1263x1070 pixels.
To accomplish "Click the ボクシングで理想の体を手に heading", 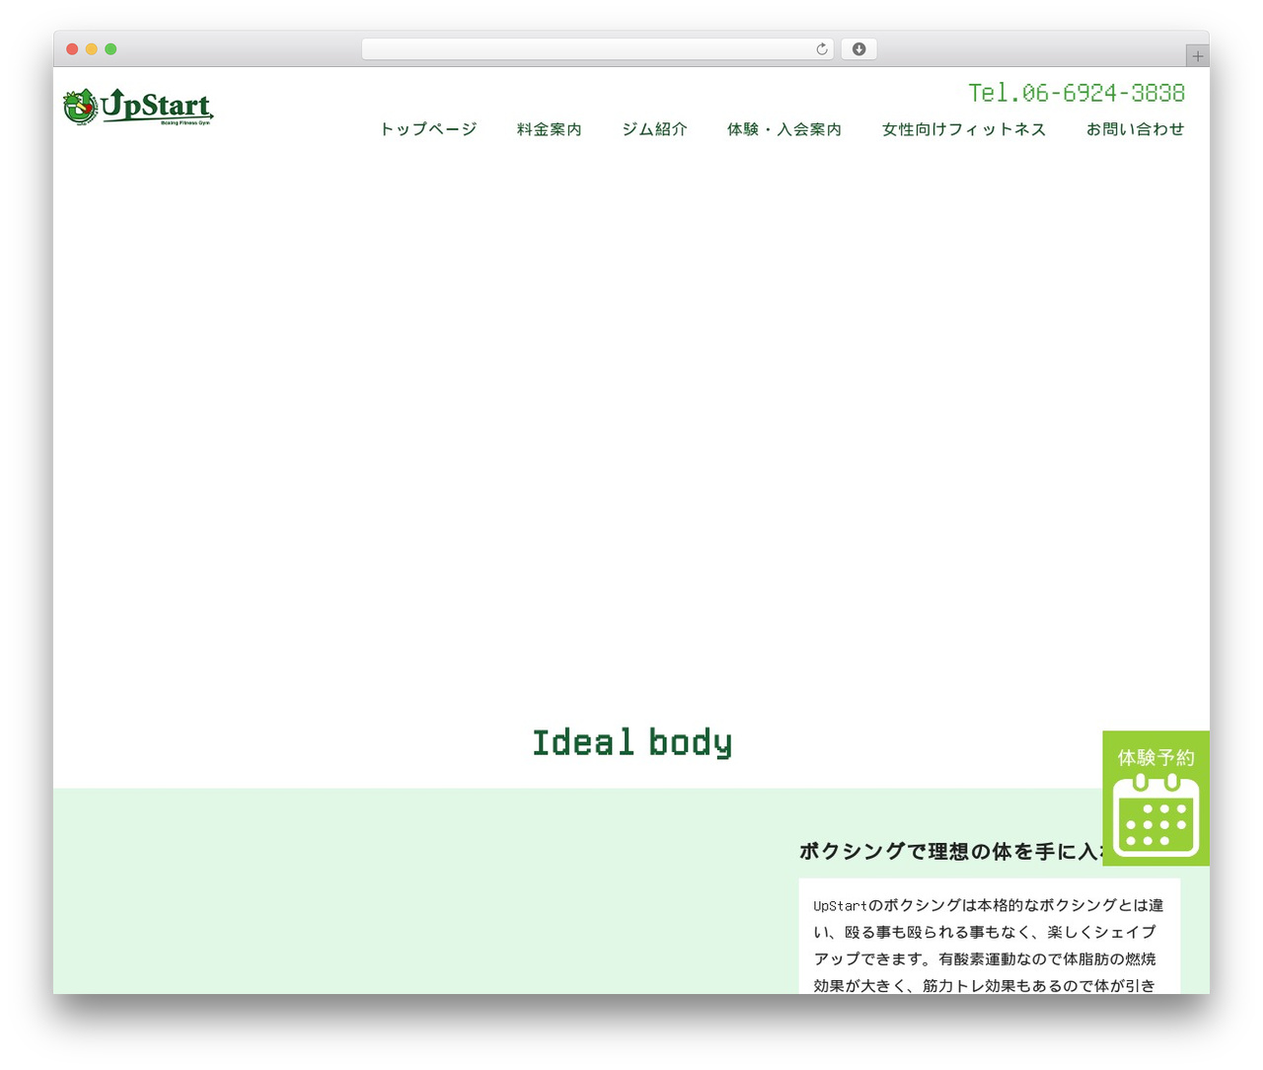I will tap(950, 851).
